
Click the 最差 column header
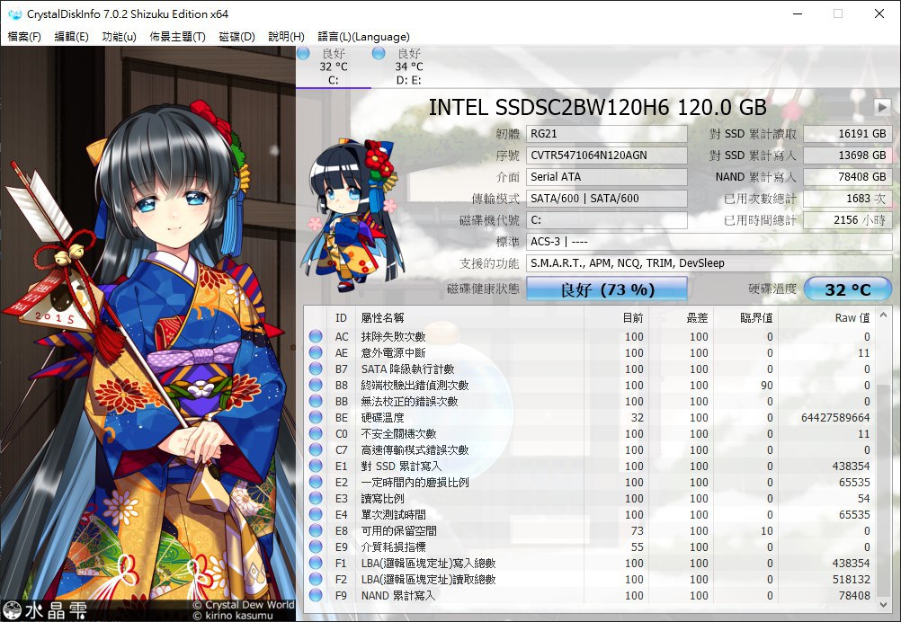point(681,317)
